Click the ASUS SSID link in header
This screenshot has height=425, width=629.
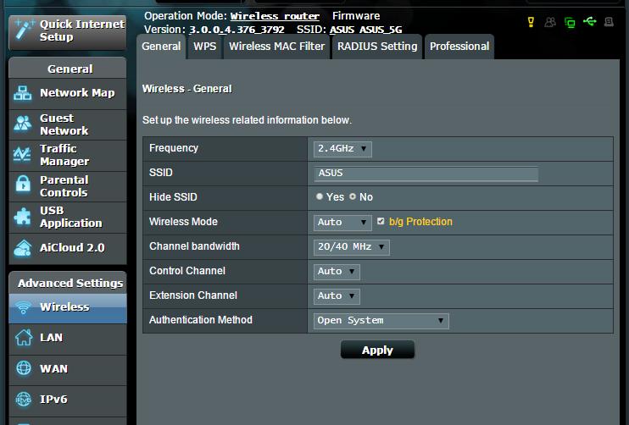(x=342, y=30)
